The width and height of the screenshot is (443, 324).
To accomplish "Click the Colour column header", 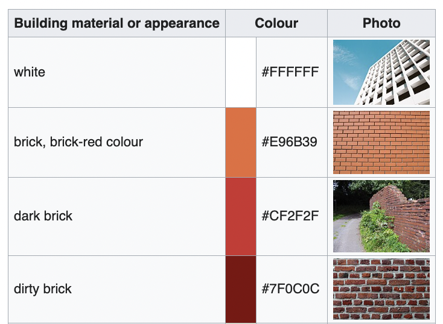I will coord(276,23).
